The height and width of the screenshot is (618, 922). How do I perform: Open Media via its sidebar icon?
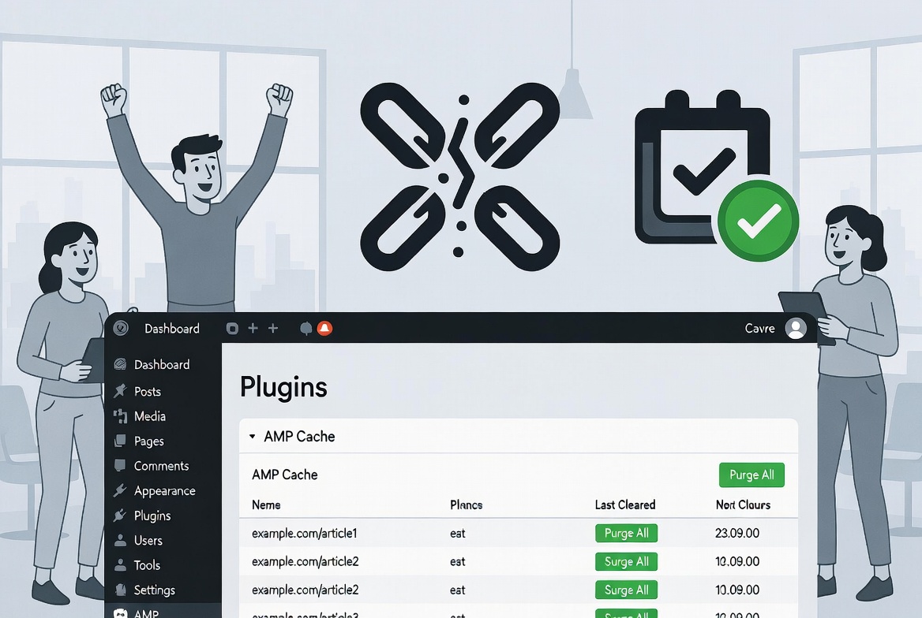121,416
